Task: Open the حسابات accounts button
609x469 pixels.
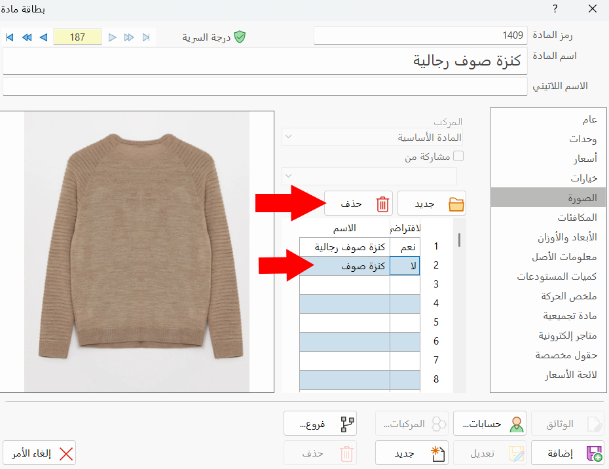Action: click(x=489, y=423)
